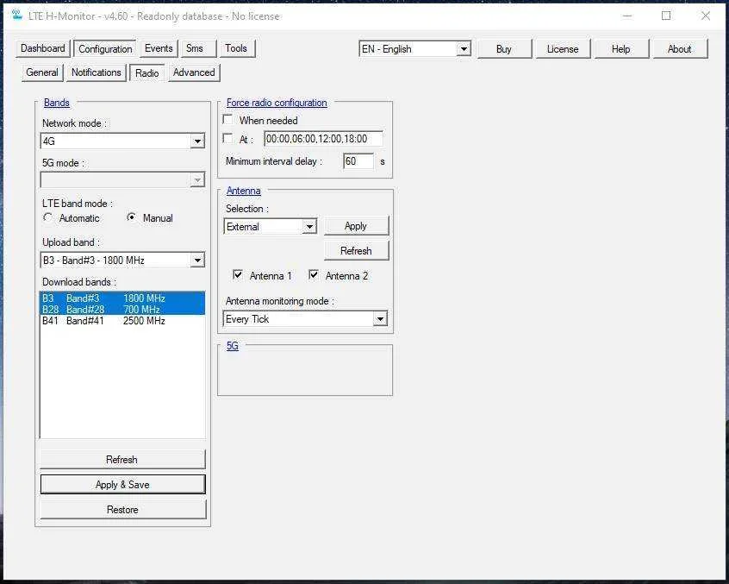Click Refresh under the Download bands list
Image resolution: width=729 pixels, height=584 pixels.
[x=122, y=460]
